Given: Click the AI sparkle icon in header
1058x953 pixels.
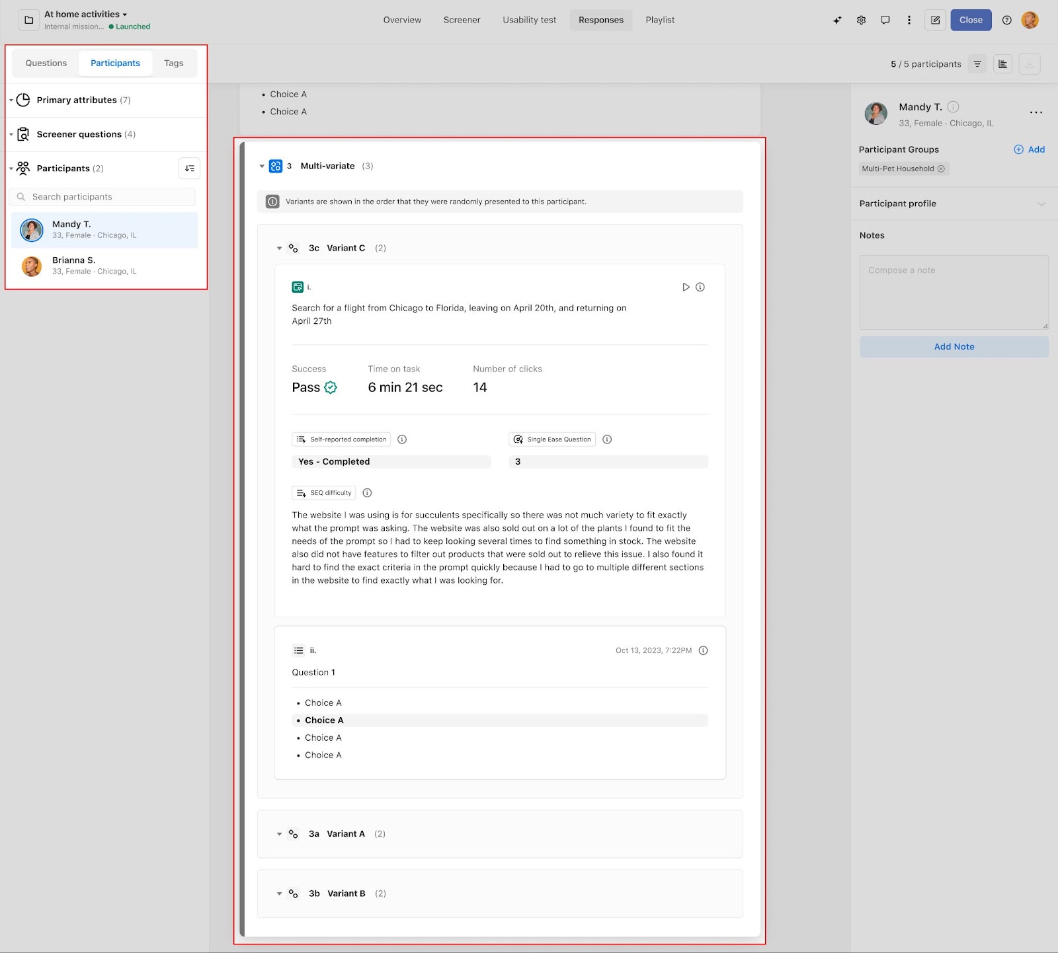Looking at the screenshot, I should (837, 20).
